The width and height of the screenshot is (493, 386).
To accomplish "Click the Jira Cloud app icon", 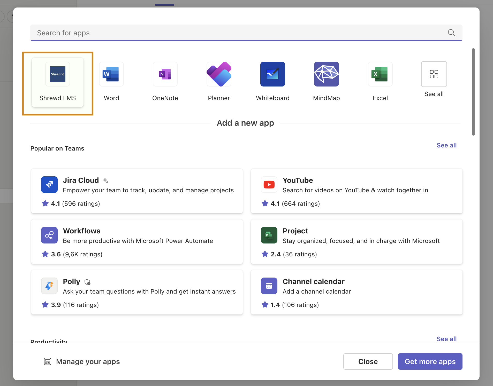I will (x=49, y=185).
